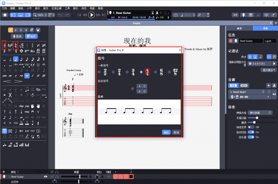
Task: Select the 2/2 time signature radio button
Action: (99, 72)
